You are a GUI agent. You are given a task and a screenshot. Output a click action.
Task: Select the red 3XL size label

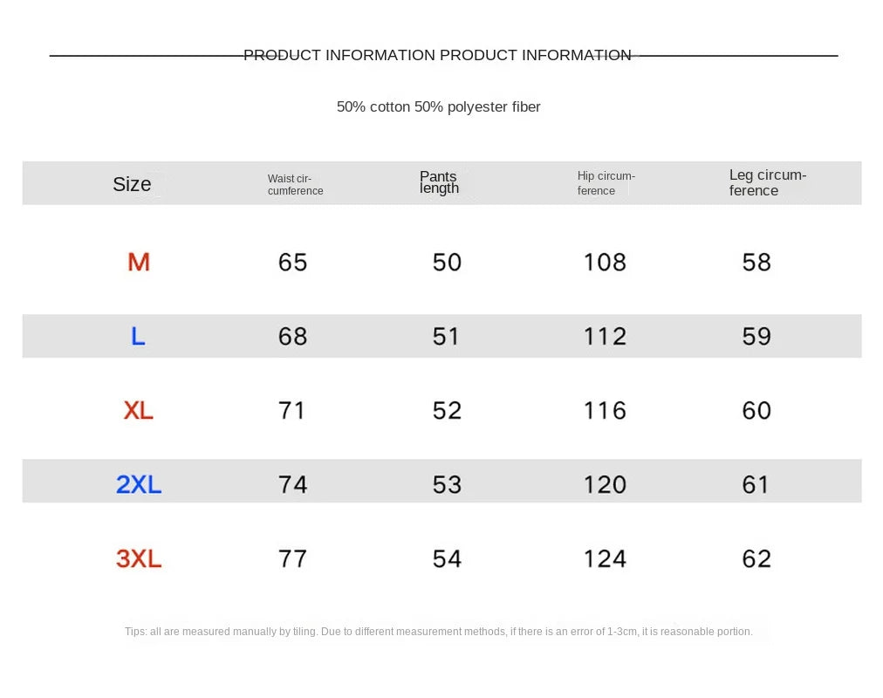tap(139, 559)
